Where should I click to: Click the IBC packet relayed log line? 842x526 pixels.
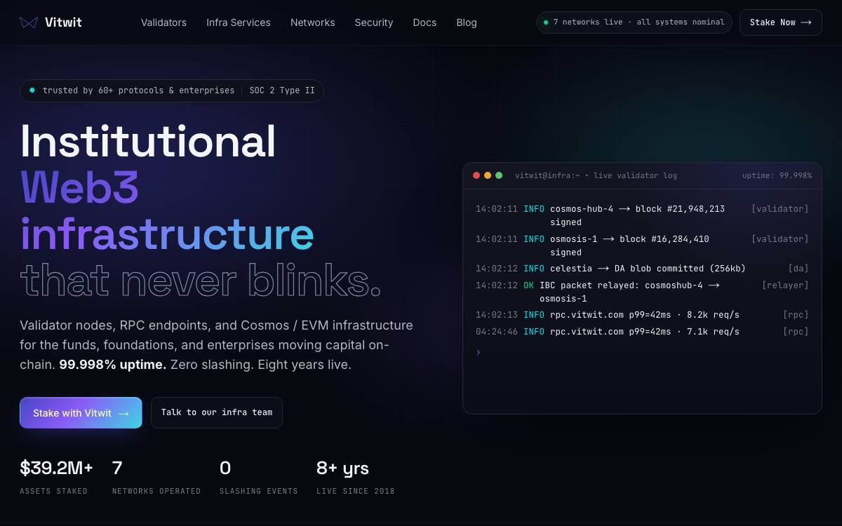642,292
